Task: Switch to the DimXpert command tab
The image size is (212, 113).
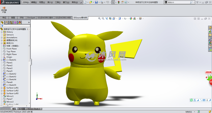Action: point(31,18)
